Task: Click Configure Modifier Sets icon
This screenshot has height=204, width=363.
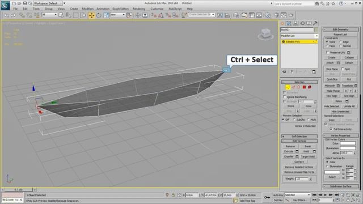Action: tap(314, 72)
